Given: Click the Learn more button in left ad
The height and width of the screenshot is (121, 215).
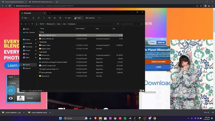Looking at the screenshot, I should coord(12,65).
